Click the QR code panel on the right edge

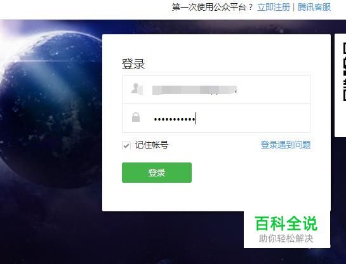pyautogui.click(x=340, y=85)
